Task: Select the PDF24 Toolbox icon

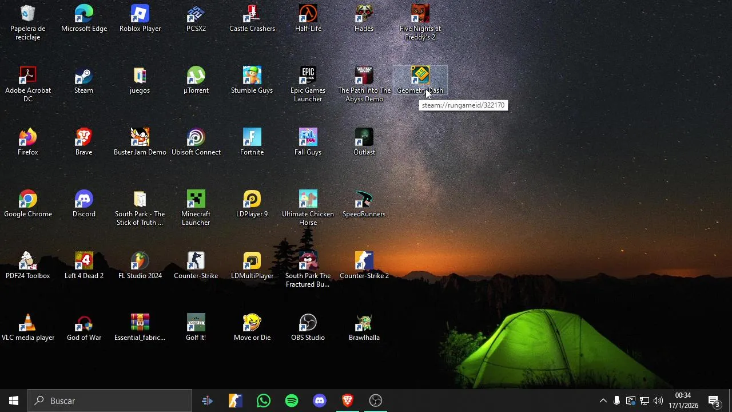Action: click(27, 266)
